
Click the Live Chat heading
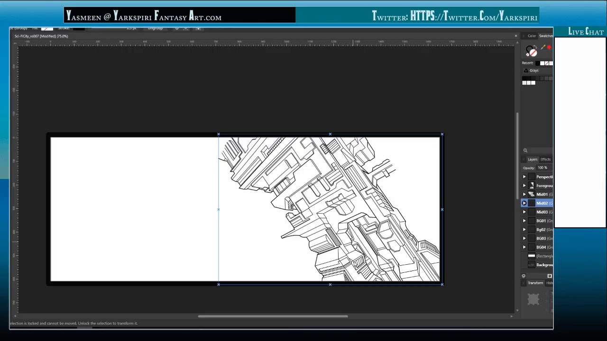click(586, 32)
